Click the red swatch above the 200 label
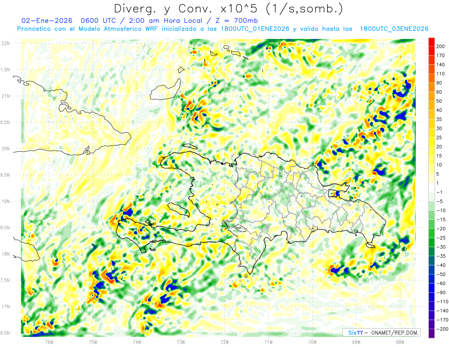Viewport: 449px width, 347px height. [431, 41]
